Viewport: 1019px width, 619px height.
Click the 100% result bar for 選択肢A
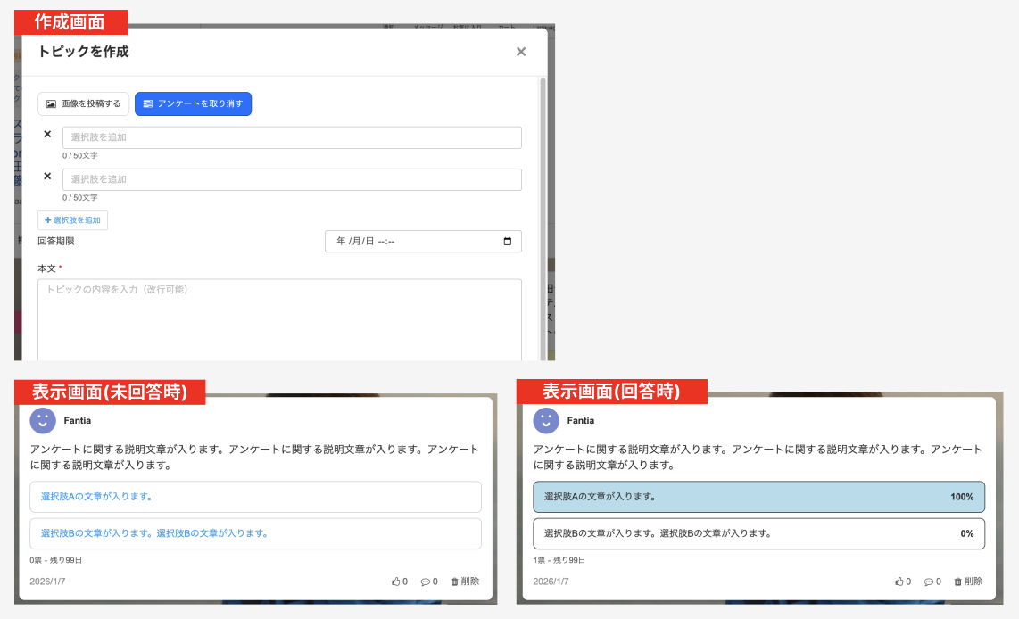pyautogui.click(x=758, y=497)
